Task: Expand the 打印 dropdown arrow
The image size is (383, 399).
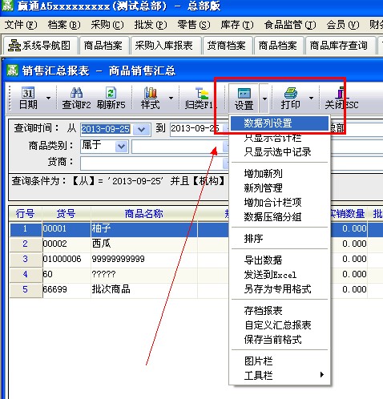Action: 311,98
